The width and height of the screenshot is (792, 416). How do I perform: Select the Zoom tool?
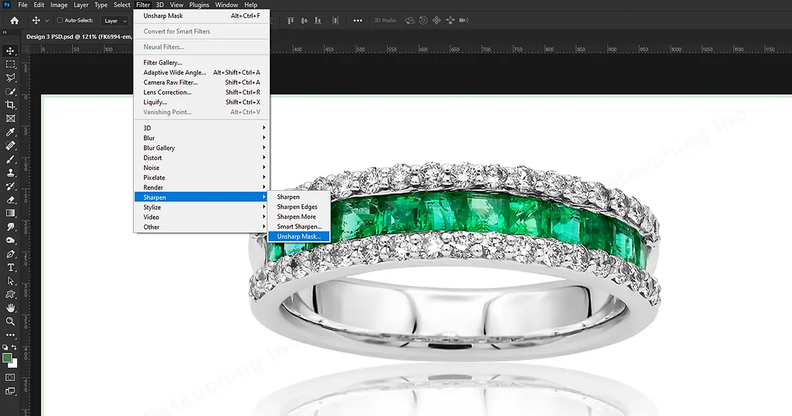click(10, 322)
